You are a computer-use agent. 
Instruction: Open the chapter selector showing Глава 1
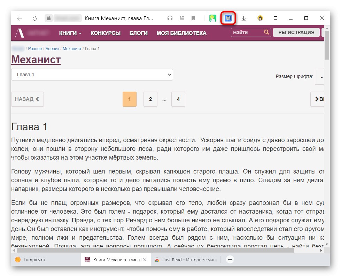(92, 74)
